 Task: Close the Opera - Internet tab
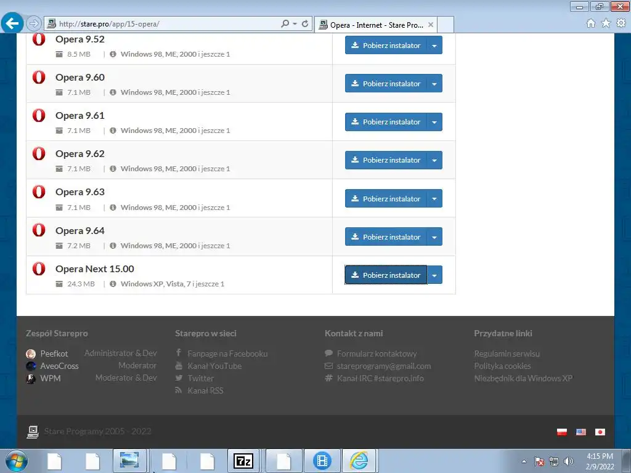coord(431,25)
